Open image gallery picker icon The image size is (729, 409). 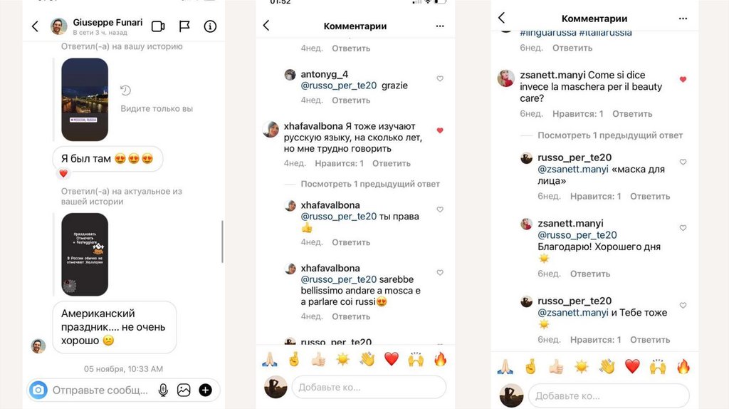(184, 390)
